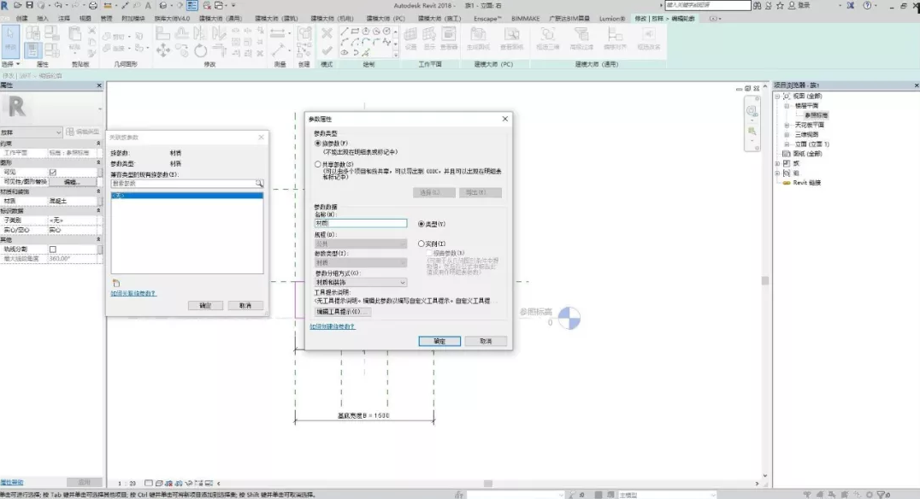Open the 放样 type selector dropdown

tap(59, 132)
